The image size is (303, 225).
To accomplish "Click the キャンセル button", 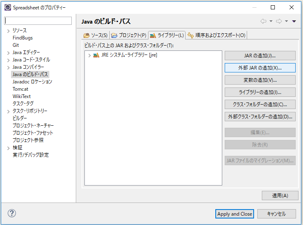I will (x=276, y=214).
